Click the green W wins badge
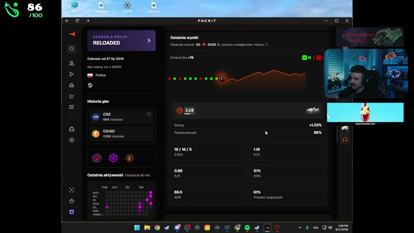Screen dimensions: 414x233 (x=304, y=58)
